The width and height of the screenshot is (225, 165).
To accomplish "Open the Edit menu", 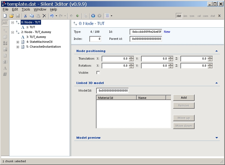I will pyautogui.click(x=15, y=9).
